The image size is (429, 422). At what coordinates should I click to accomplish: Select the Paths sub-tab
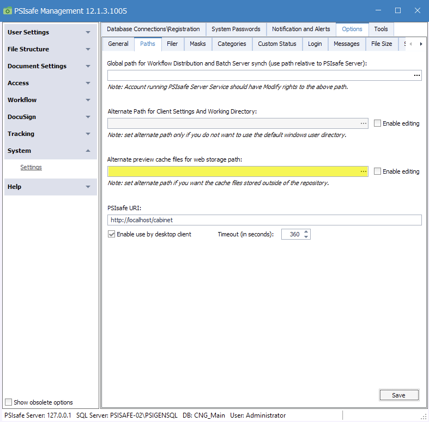coord(148,44)
